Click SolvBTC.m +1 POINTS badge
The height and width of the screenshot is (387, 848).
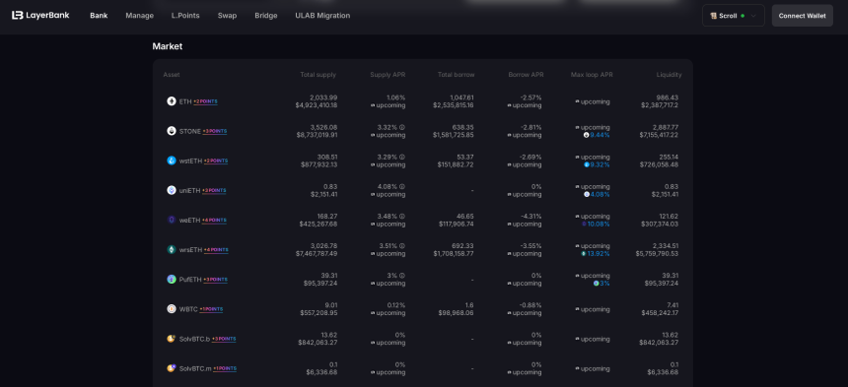pyautogui.click(x=225, y=368)
